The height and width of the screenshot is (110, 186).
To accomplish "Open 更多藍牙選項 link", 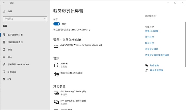I will coord(152,49).
